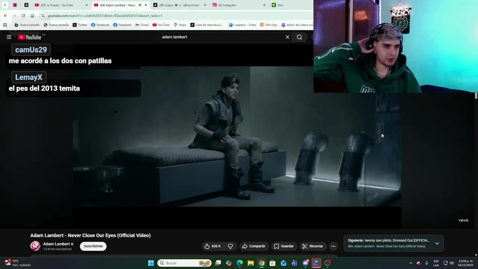Click the microphone tray icon
The image size is (478, 269).
tap(426, 263)
